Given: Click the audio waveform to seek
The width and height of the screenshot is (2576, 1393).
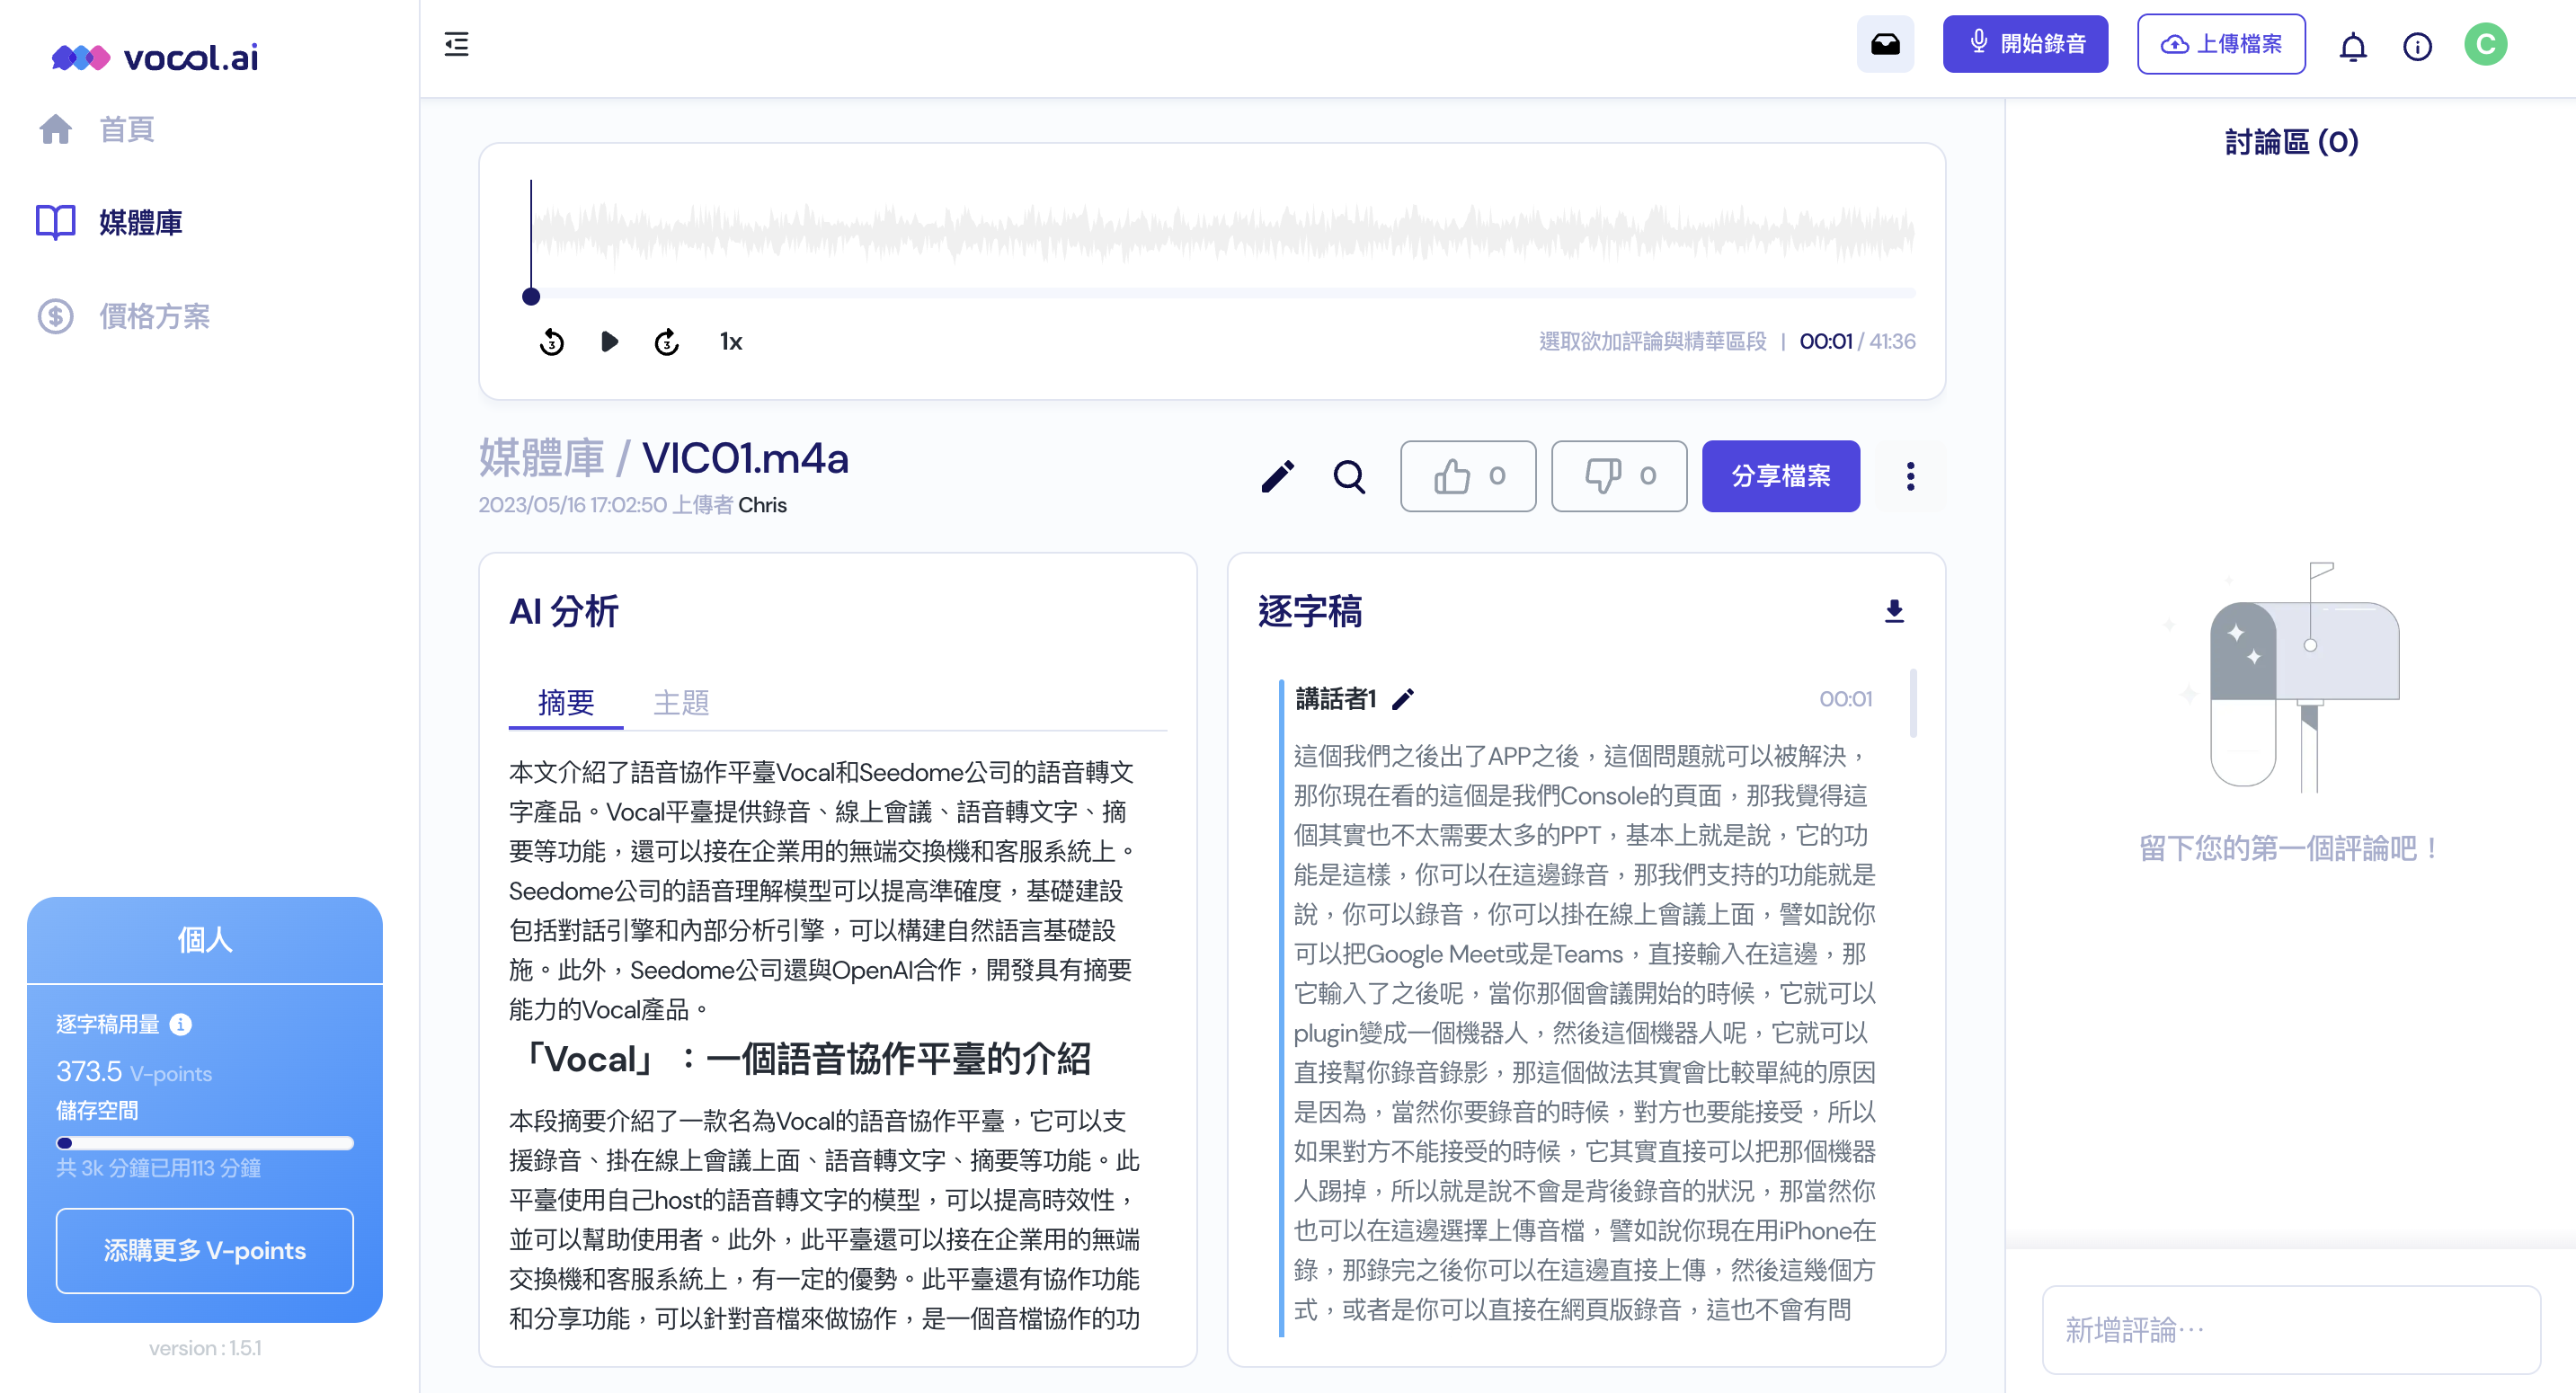Looking at the screenshot, I should coord(1222,232).
